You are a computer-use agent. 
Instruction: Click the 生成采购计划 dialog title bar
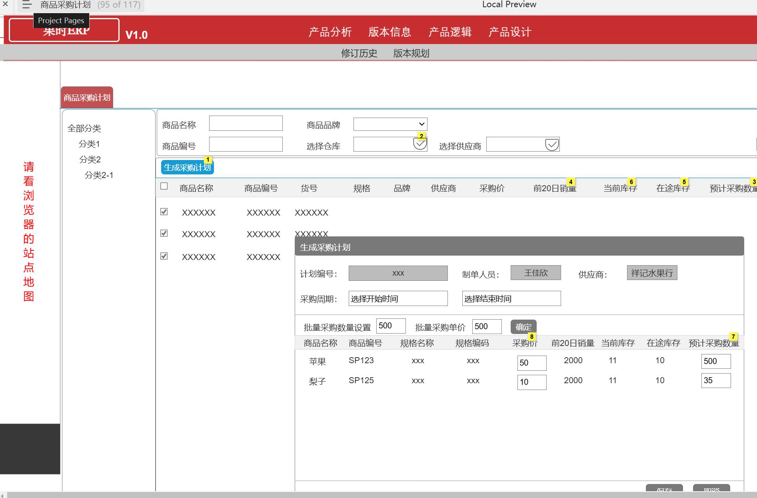coord(519,246)
